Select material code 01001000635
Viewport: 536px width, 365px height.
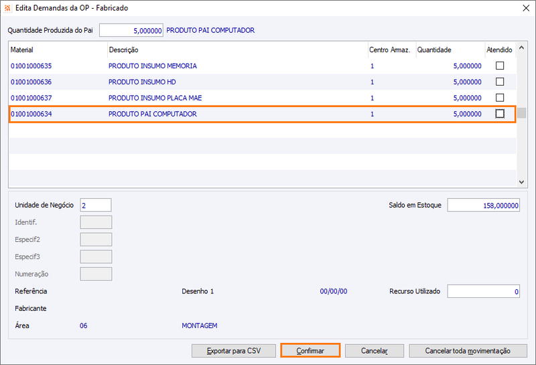(31, 66)
